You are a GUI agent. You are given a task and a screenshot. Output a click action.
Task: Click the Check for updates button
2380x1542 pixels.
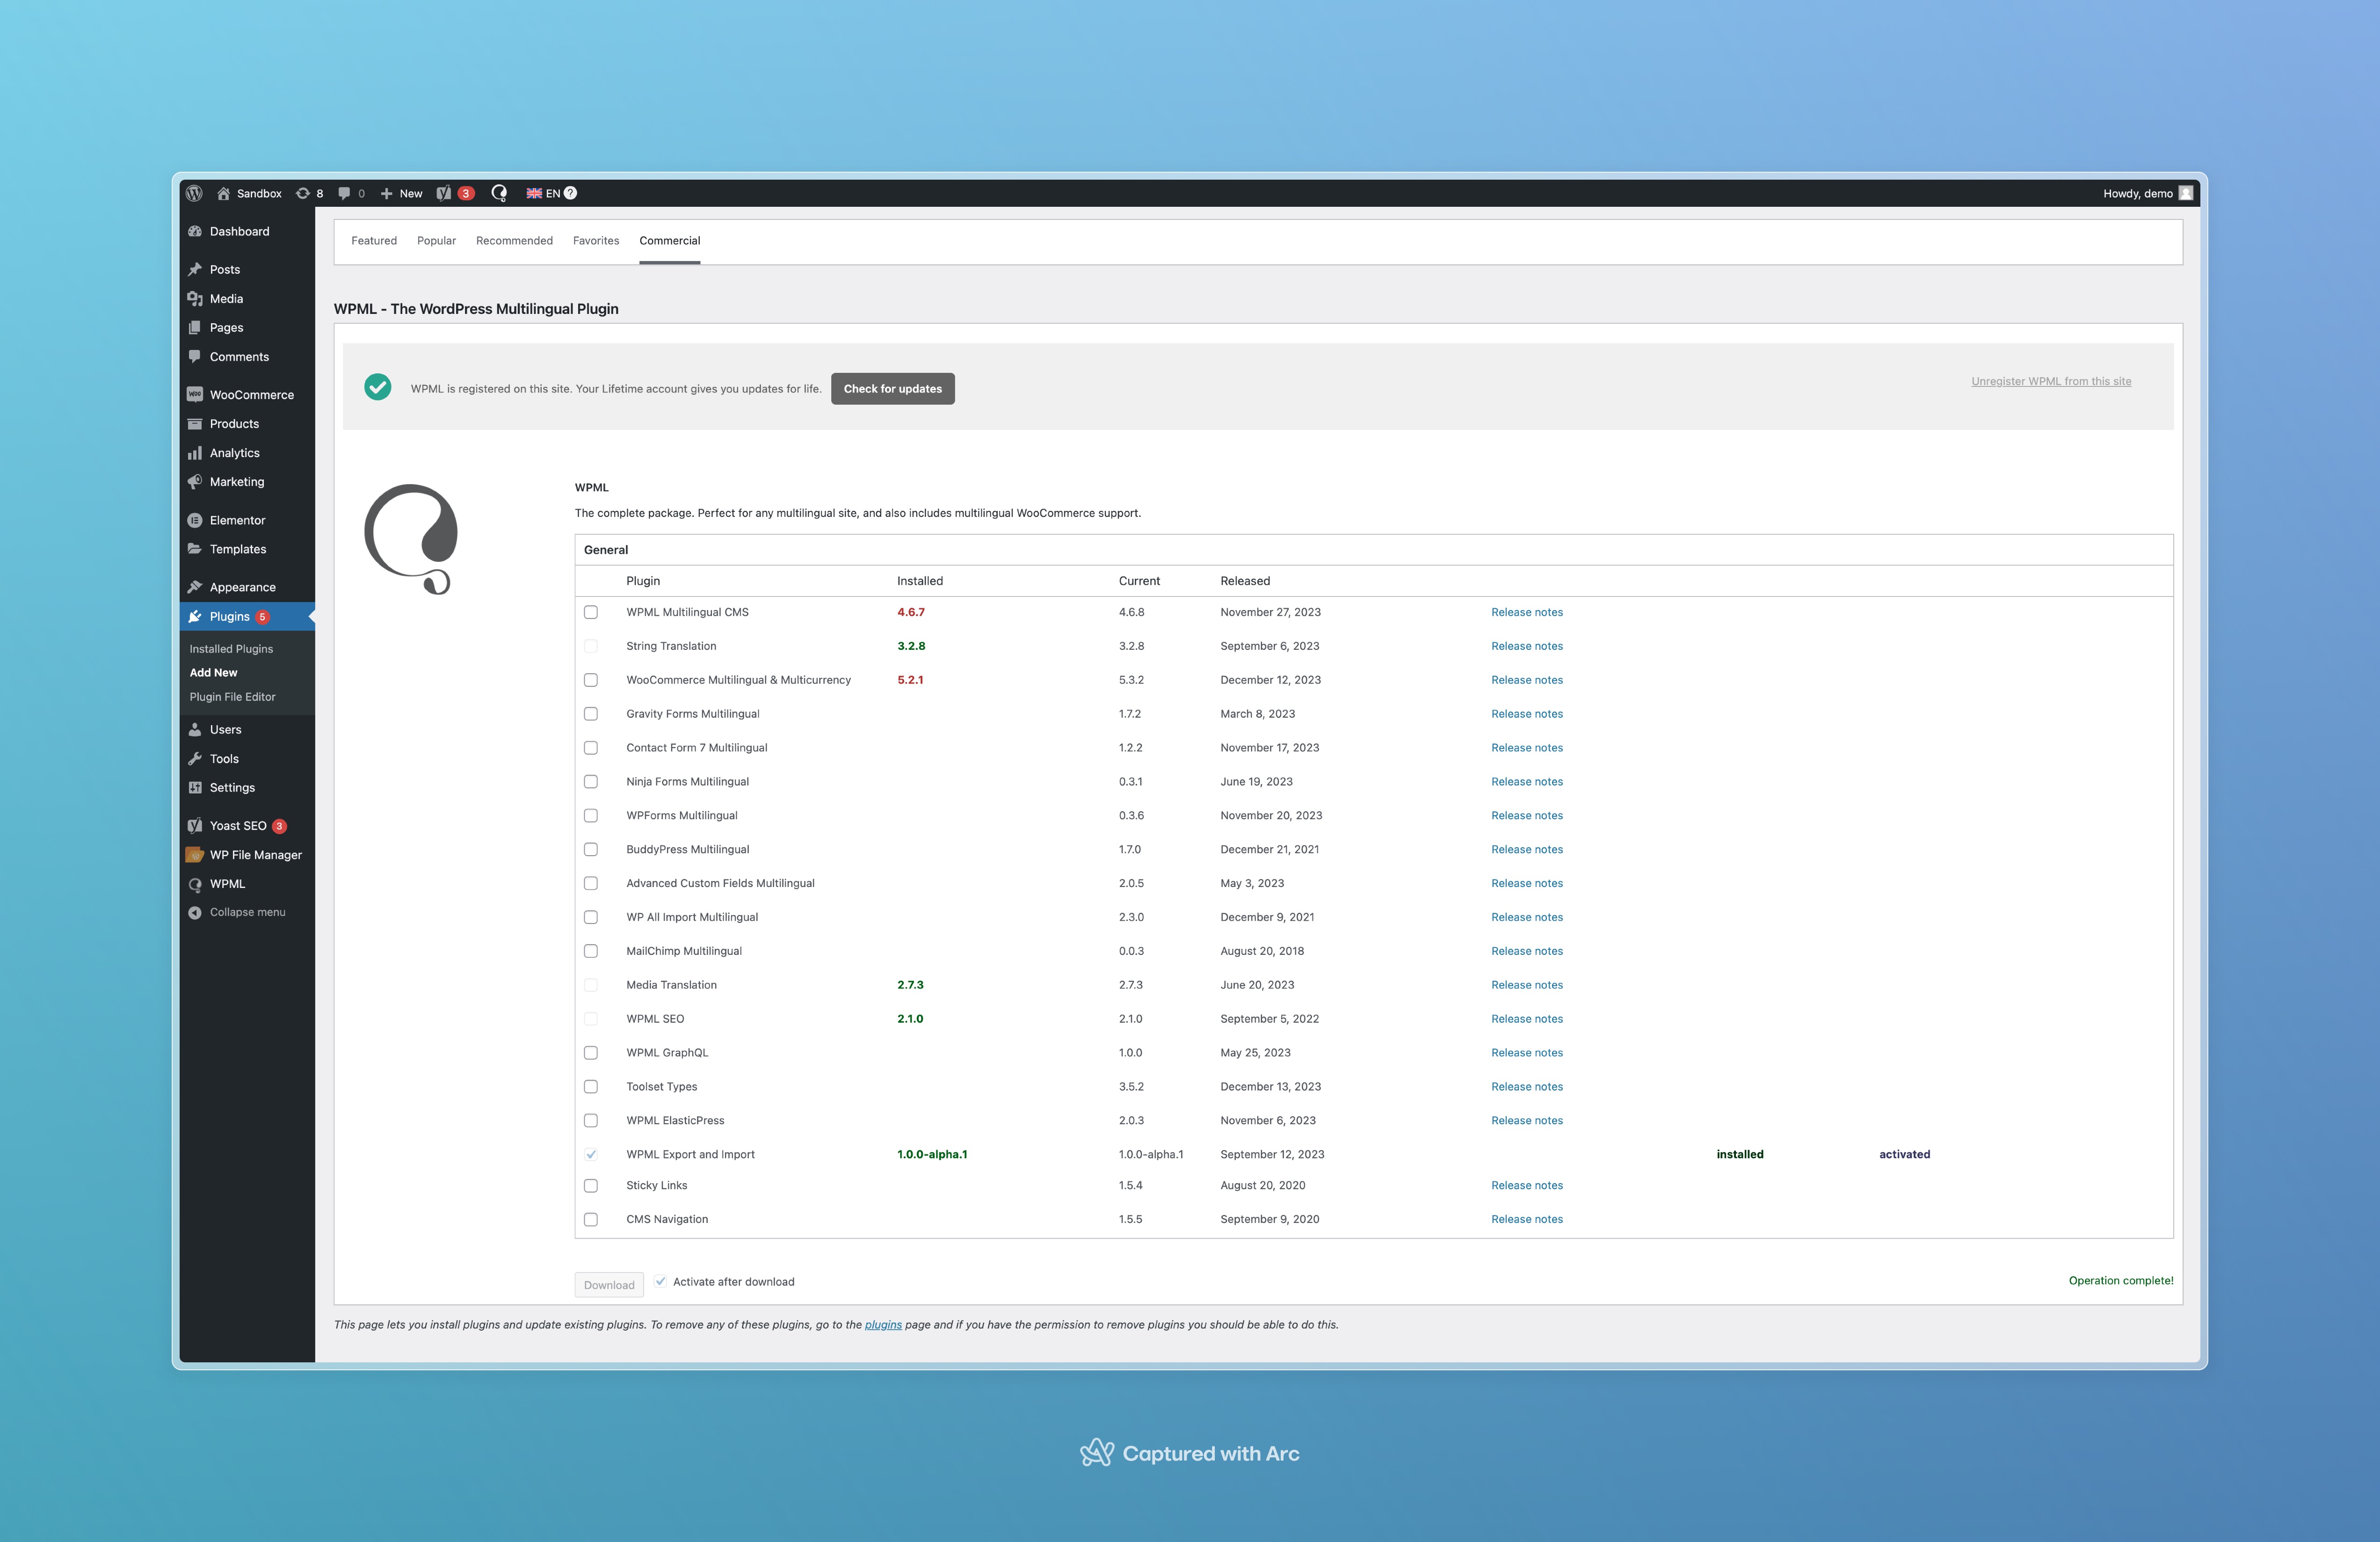[893, 389]
